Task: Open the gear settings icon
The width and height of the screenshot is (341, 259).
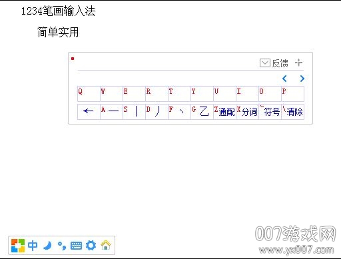Action: point(91,246)
